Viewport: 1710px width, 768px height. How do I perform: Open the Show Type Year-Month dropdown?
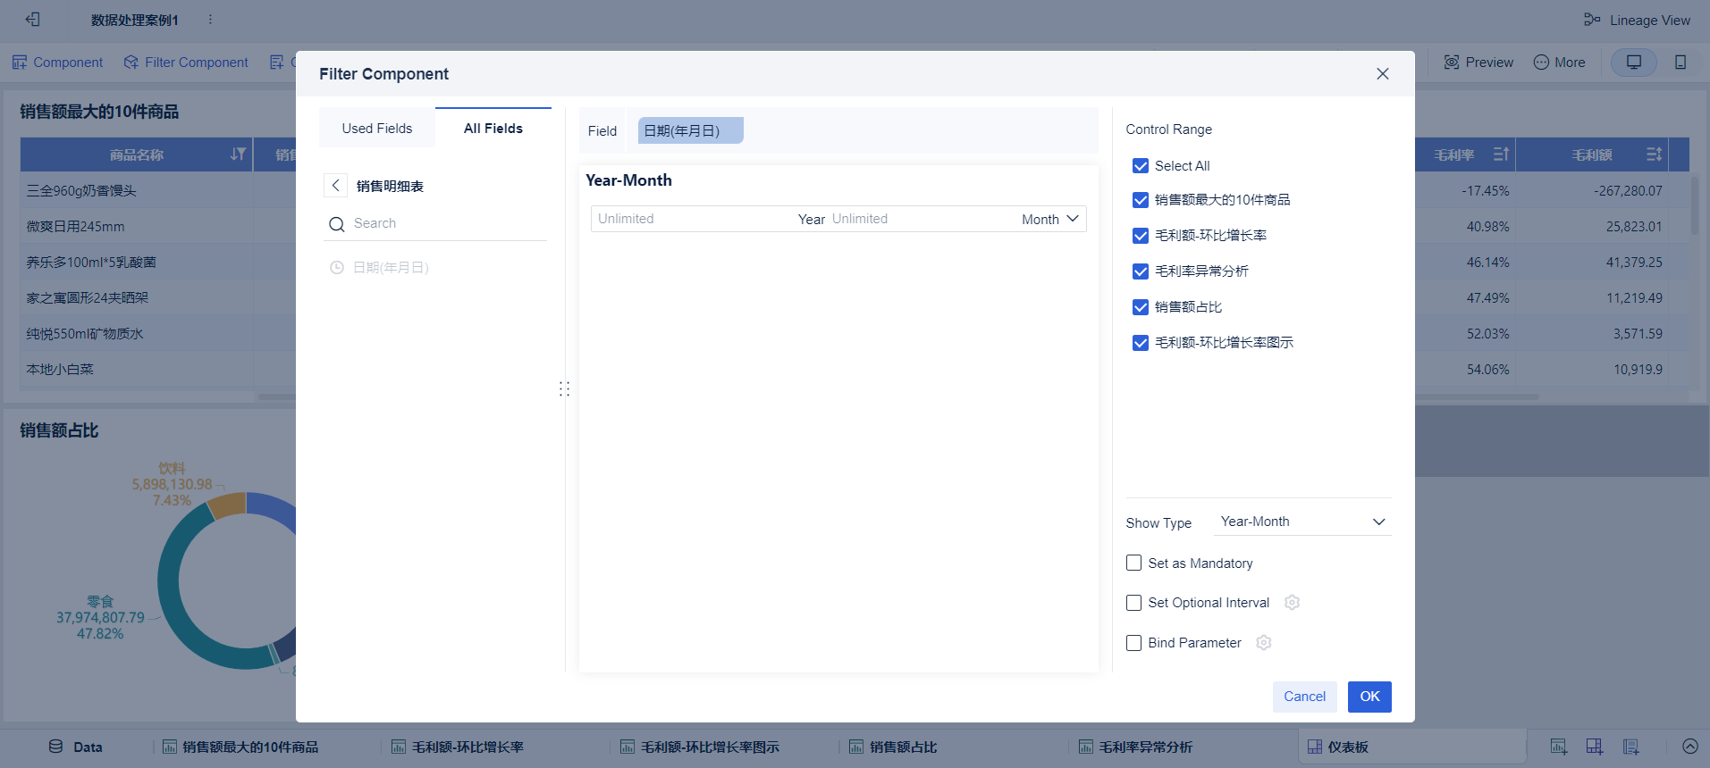pos(1302,522)
